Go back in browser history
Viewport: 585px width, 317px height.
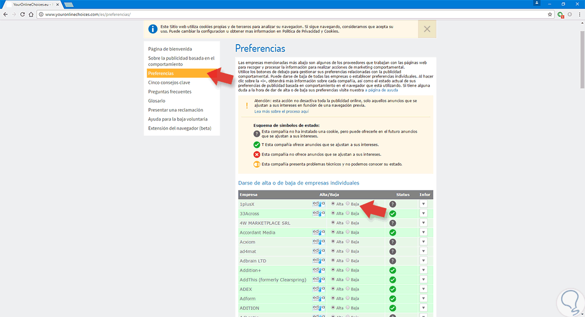tap(5, 14)
